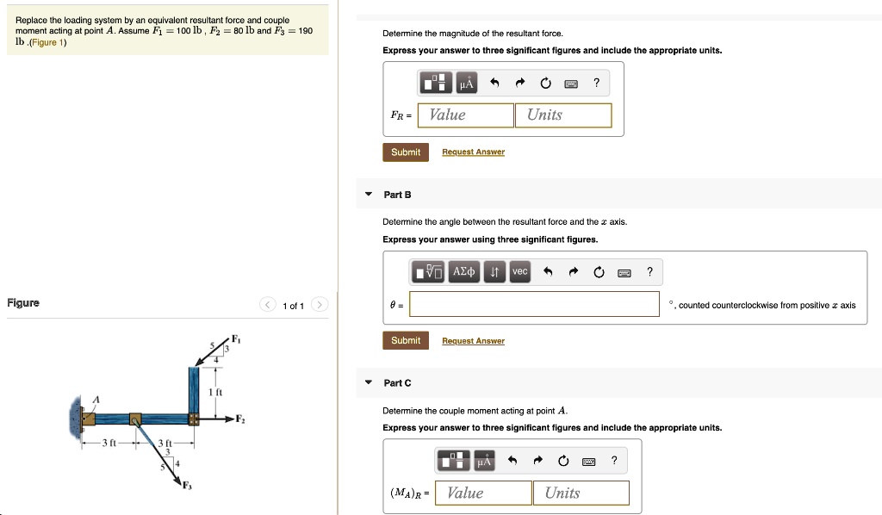Select the vec vector notation icon in Part B
Image resolution: width=882 pixels, height=515 pixels.
(x=521, y=271)
